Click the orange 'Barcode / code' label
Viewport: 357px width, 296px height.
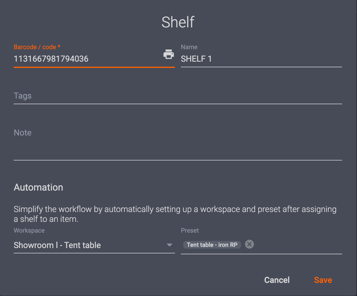point(35,47)
